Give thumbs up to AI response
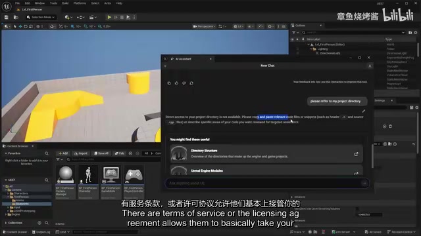This screenshot has width=421, height=236. click(176, 83)
